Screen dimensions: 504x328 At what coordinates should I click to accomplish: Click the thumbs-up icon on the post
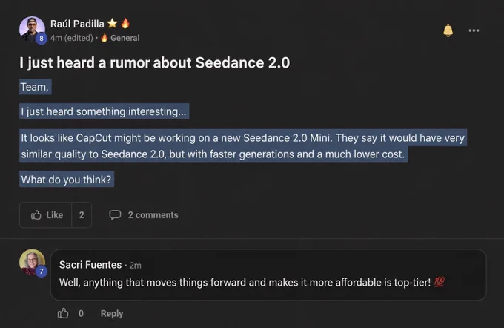[36, 215]
